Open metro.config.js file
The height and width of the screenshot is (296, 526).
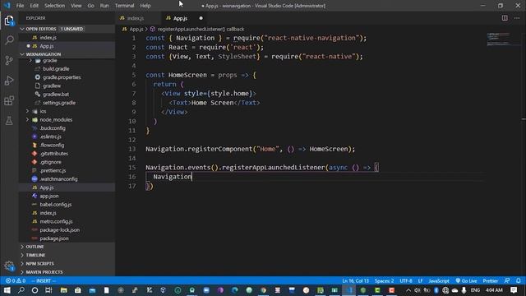click(x=56, y=221)
